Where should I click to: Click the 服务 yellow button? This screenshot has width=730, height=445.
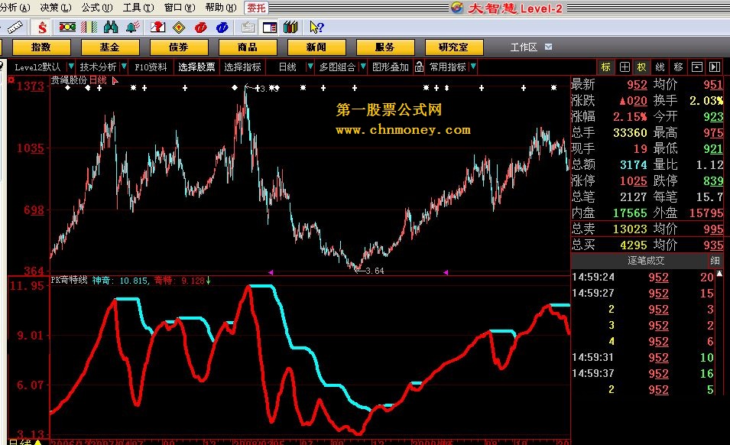(x=385, y=47)
